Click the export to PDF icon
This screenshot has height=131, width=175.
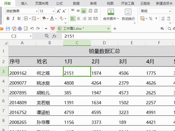coord(14,29)
